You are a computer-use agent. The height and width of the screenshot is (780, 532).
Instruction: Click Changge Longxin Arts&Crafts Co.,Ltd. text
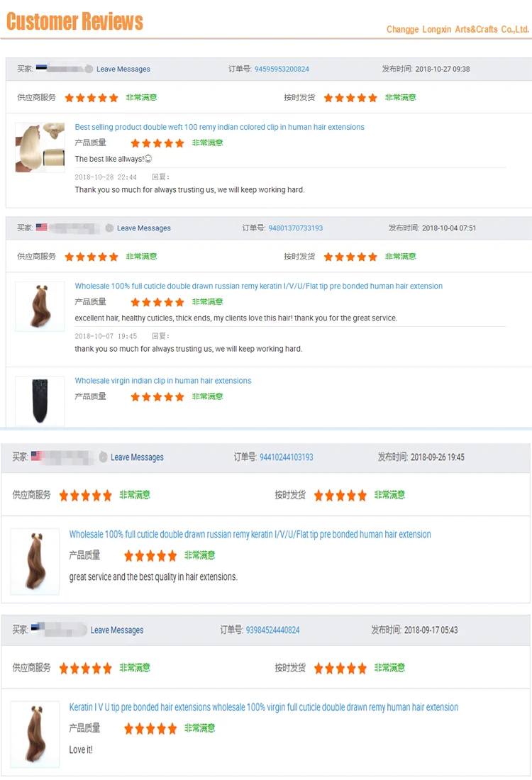tap(458, 29)
